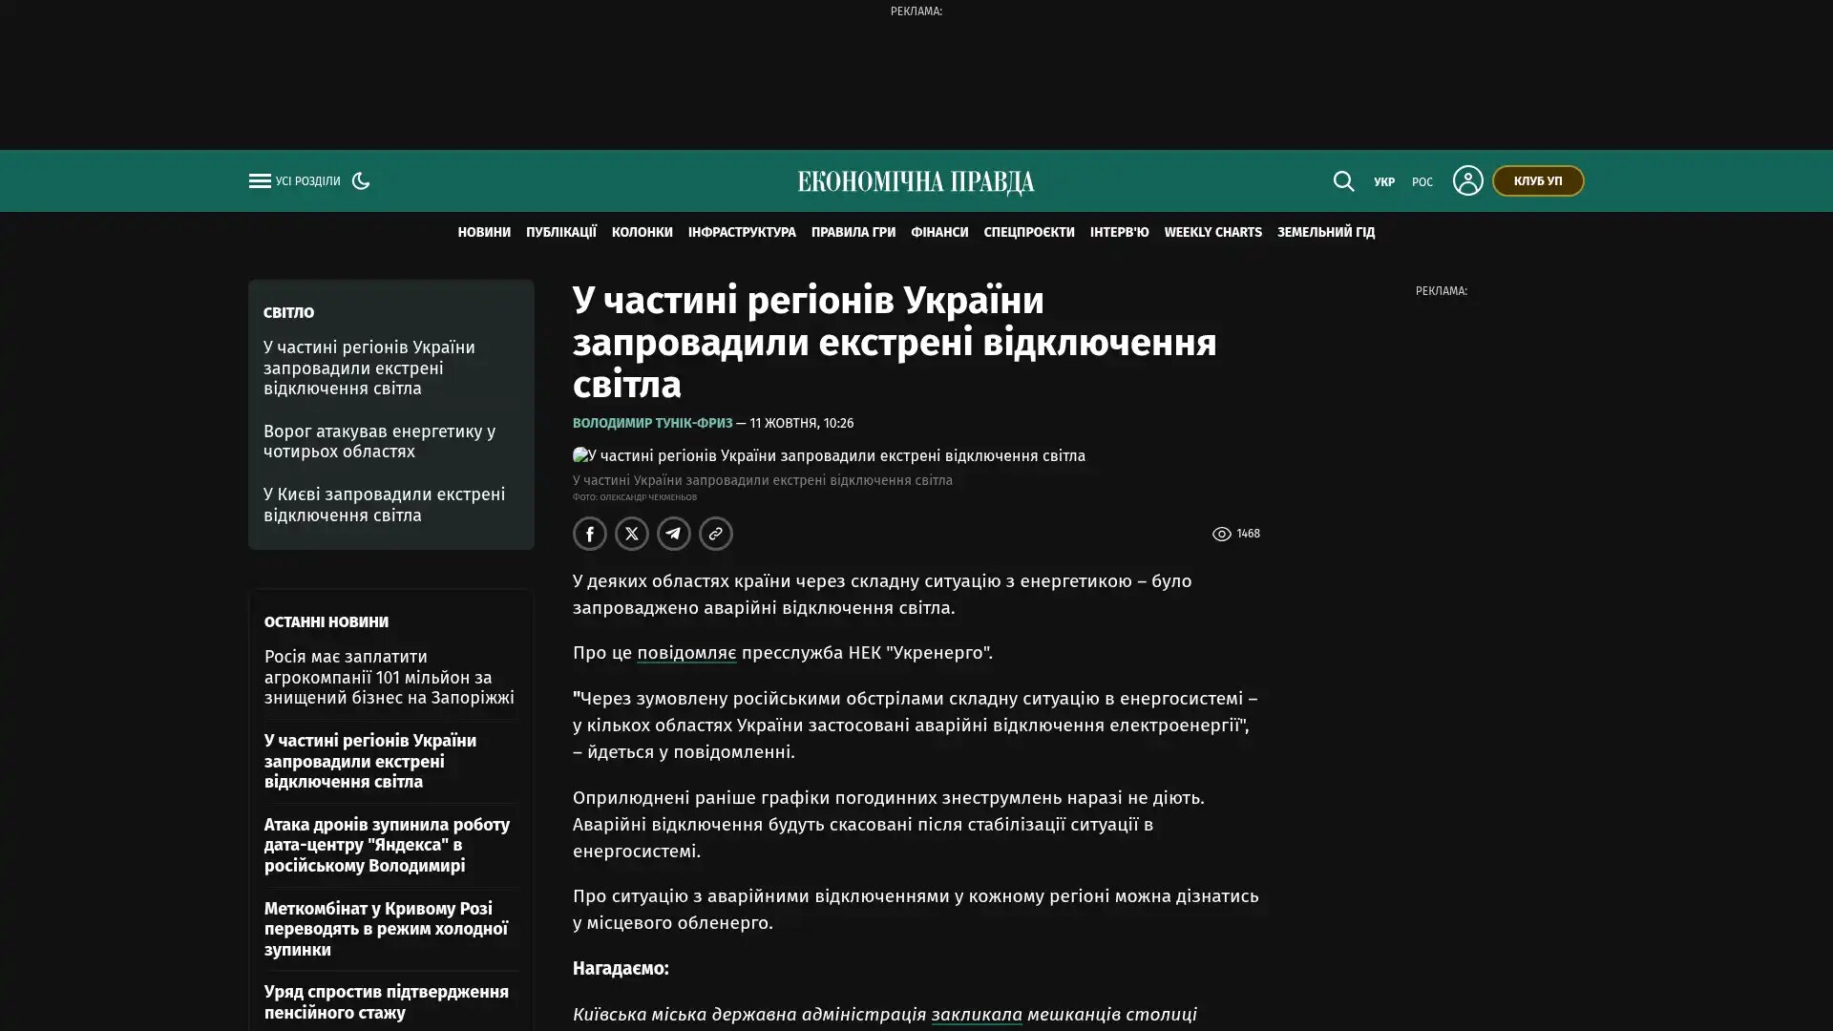Image resolution: width=1833 pixels, height=1031 pixels.
Task: Open the ІНФРАСТРУКТУРА section
Action: pyautogui.click(x=742, y=232)
